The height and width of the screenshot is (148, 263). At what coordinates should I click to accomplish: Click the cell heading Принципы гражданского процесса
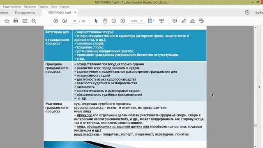coord(57,68)
